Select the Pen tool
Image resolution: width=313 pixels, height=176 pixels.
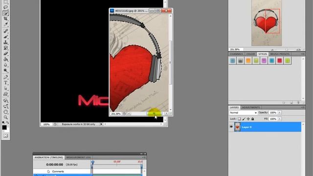click(x=5, y=77)
